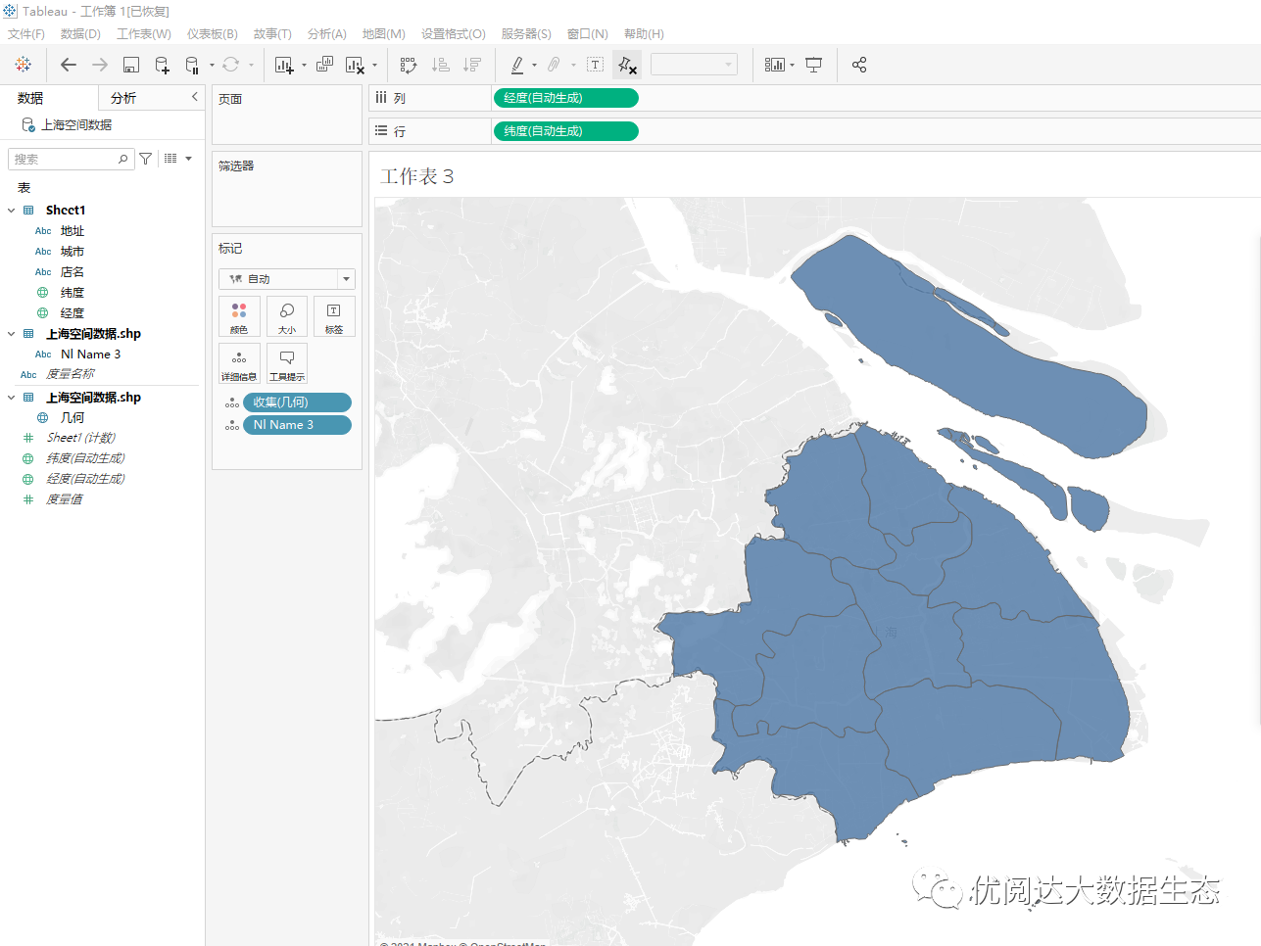This screenshot has height=946, width=1261.
Task: Open the 设置格式(O) menu
Action: [454, 33]
